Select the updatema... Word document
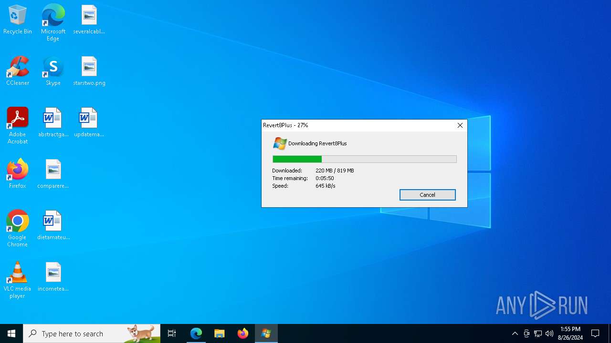 (89, 123)
